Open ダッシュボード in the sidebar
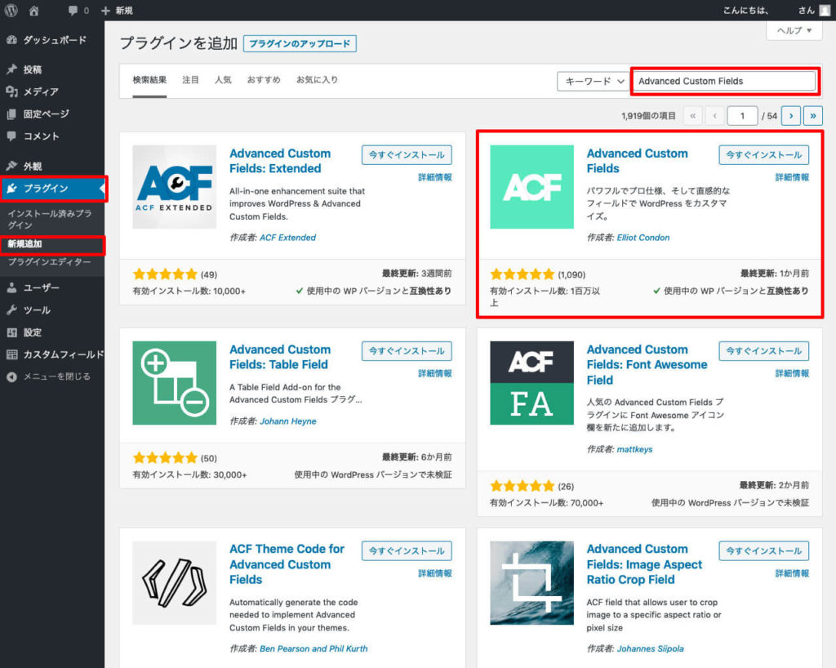Image resolution: width=836 pixels, height=668 pixels. (x=52, y=40)
